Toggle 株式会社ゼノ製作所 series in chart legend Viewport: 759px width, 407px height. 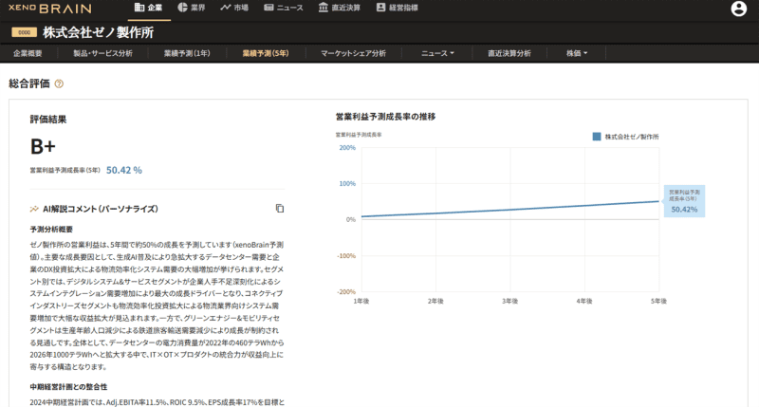pyautogui.click(x=624, y=137)
